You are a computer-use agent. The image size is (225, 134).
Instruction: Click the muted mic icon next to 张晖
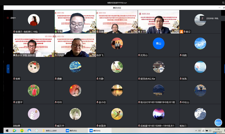tap(14, 79)
